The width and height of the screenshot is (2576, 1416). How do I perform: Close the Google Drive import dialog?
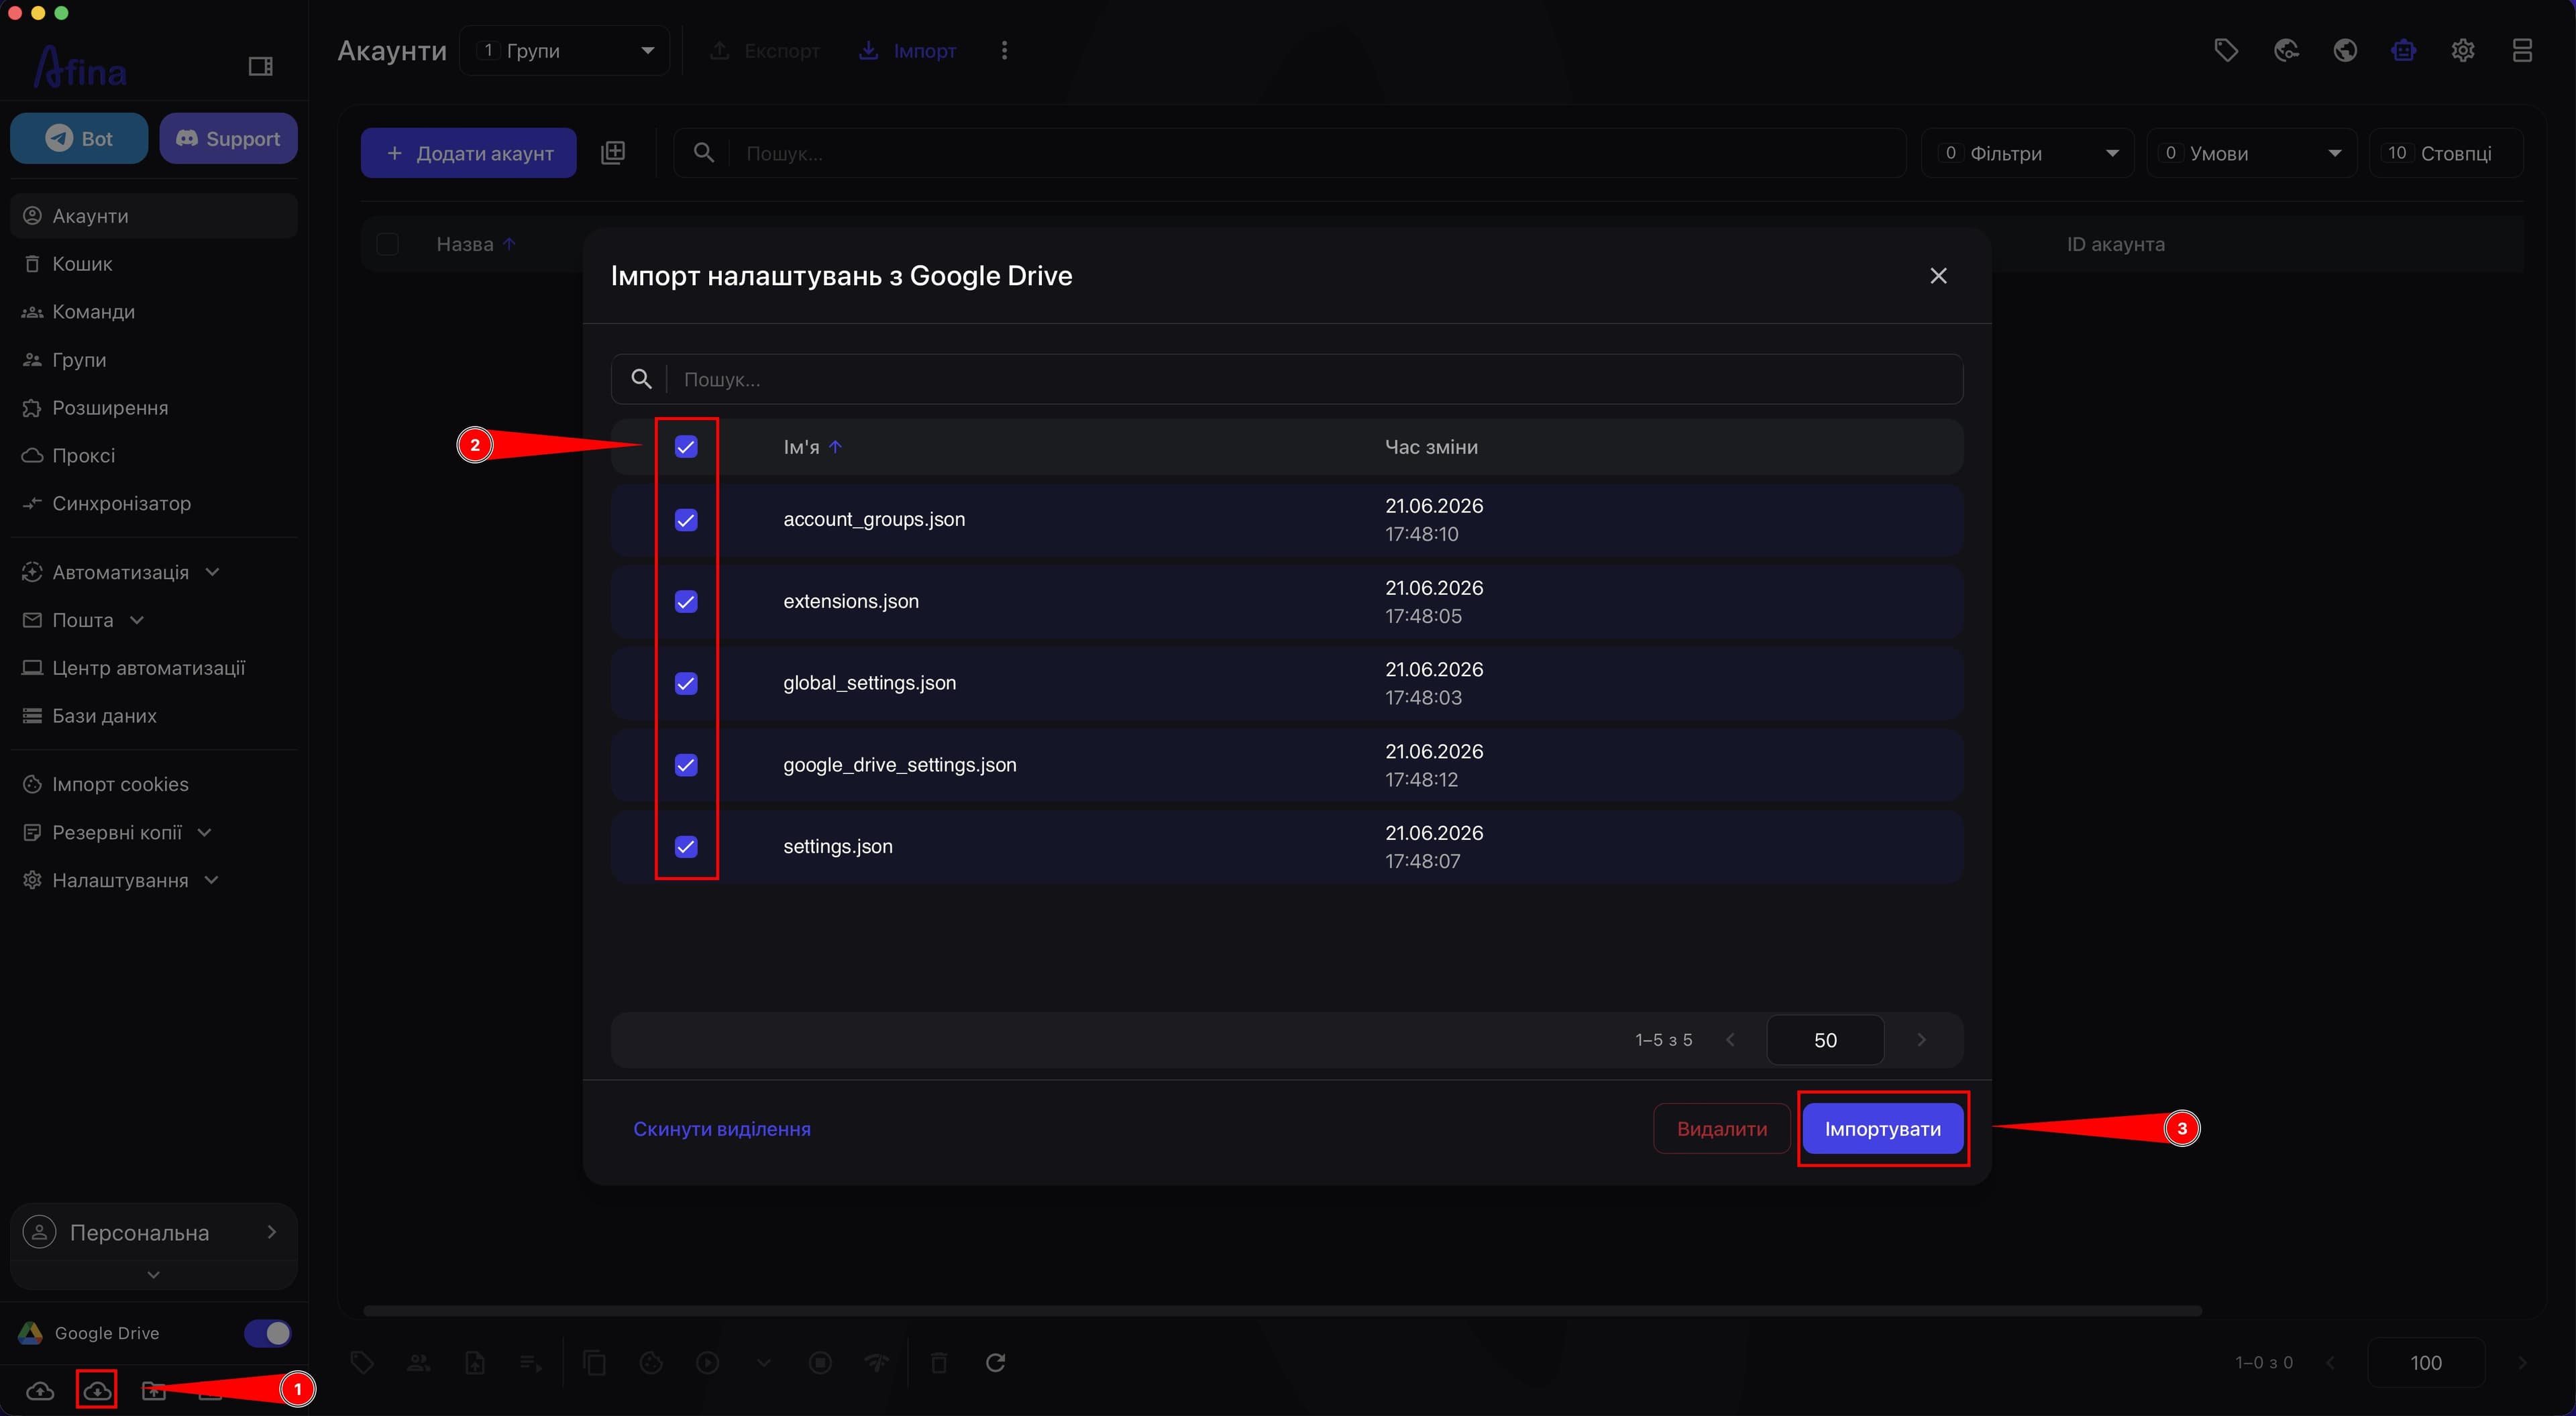click(1938, 276)
